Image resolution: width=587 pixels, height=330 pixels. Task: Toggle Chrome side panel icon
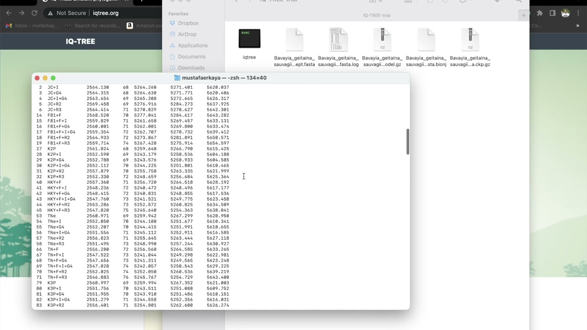click(553, 13)
